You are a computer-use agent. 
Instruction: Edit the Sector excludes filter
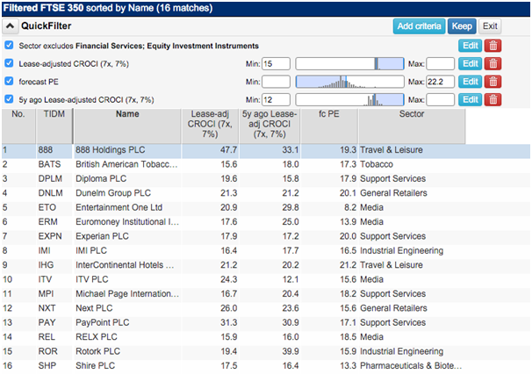coord(471,46)
